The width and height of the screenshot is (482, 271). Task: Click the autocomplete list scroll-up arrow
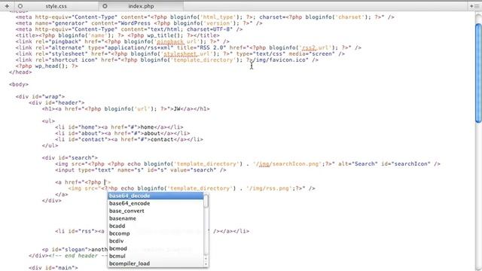point(206,260)
